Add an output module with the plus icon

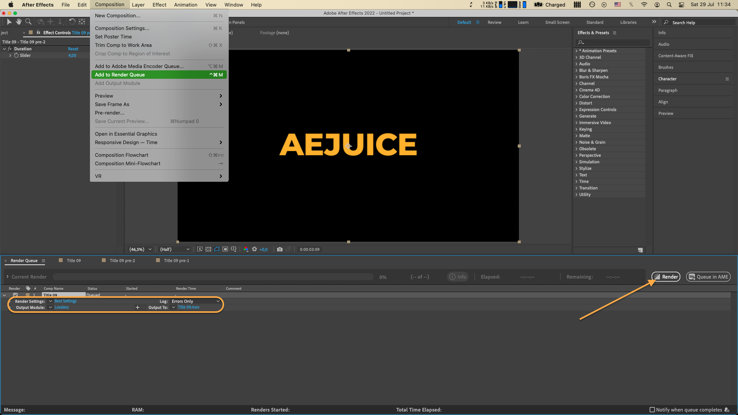pyautogui.click(x=138, y=307)
